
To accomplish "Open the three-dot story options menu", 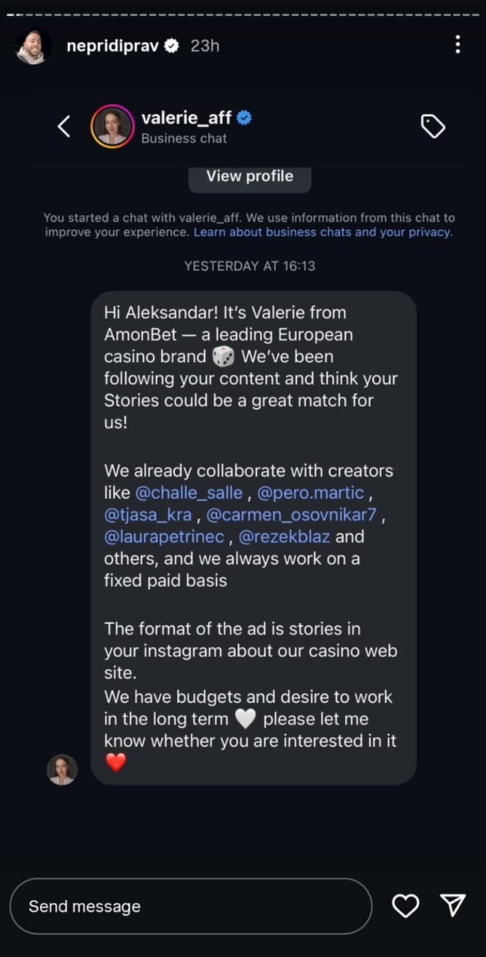I will 458,45.
